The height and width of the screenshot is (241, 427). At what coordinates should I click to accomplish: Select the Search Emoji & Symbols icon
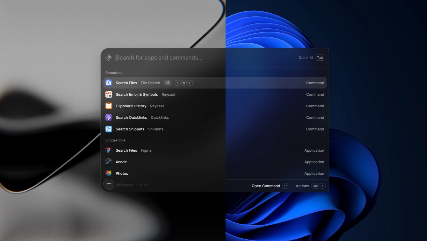pyautogui.click(x=109, y=94)
